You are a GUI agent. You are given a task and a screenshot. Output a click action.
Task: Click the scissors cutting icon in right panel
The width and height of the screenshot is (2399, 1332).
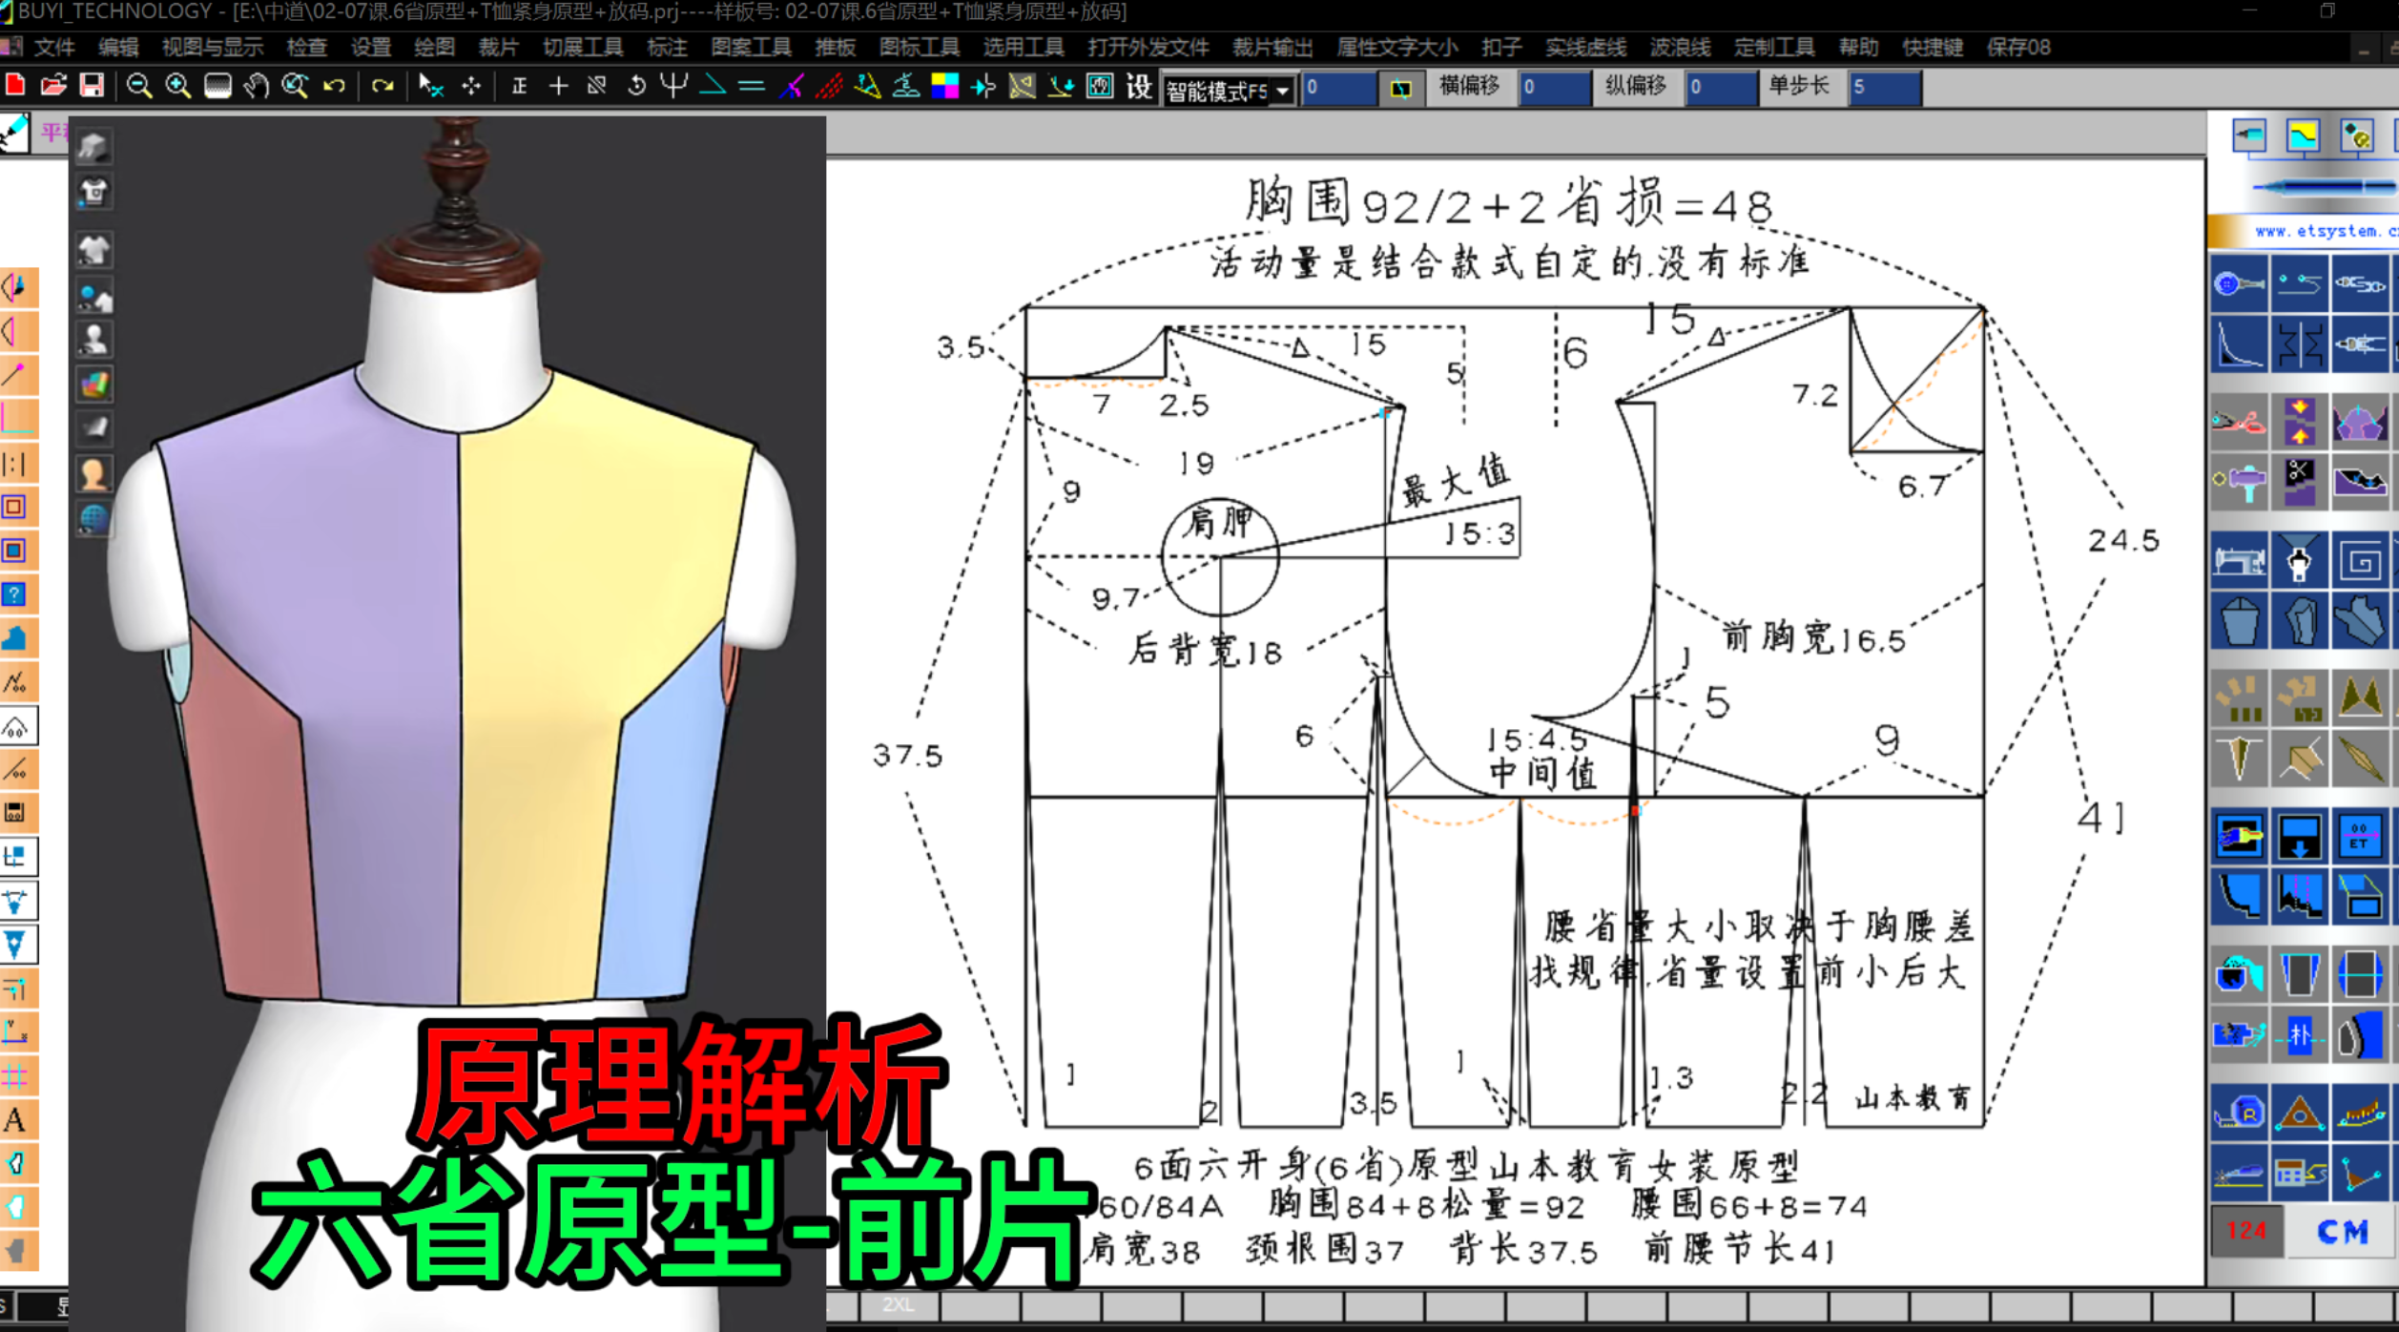coord(2238,420)
